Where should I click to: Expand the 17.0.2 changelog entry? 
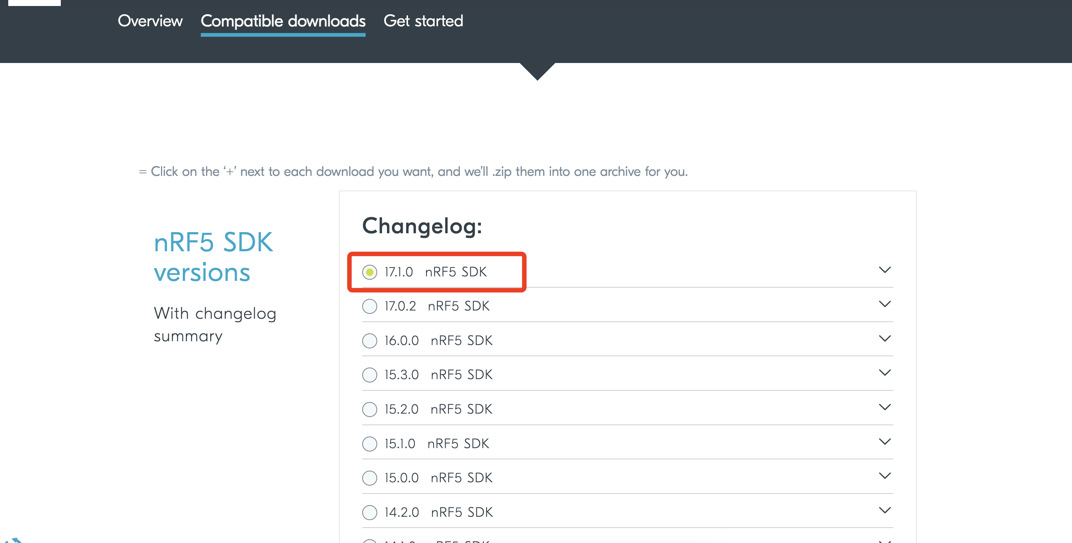(x=885, y=304)
